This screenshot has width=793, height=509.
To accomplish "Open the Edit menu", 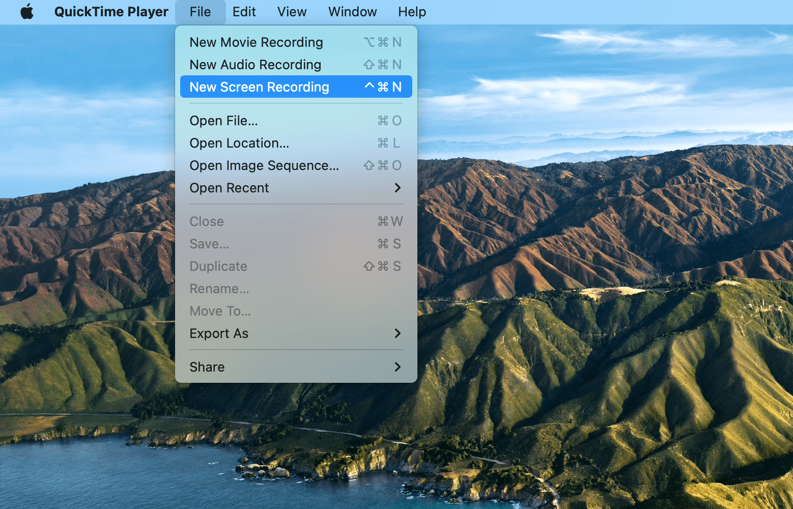I will [244, 11].
